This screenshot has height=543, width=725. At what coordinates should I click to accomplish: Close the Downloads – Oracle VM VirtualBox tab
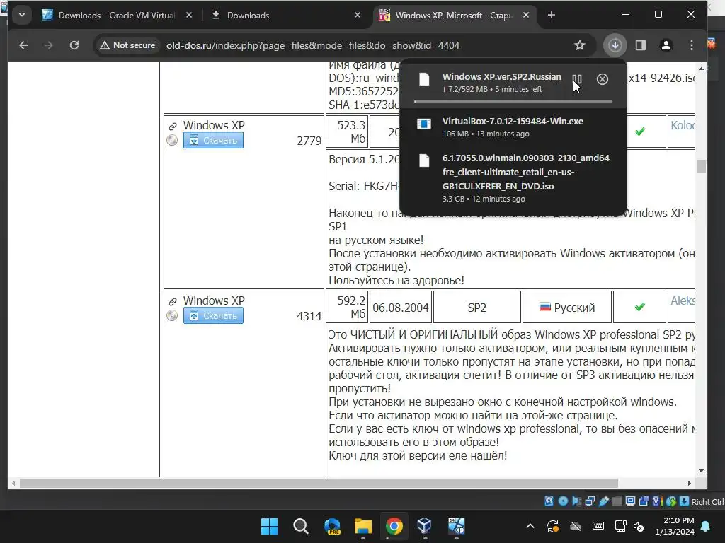pos(188,16)
